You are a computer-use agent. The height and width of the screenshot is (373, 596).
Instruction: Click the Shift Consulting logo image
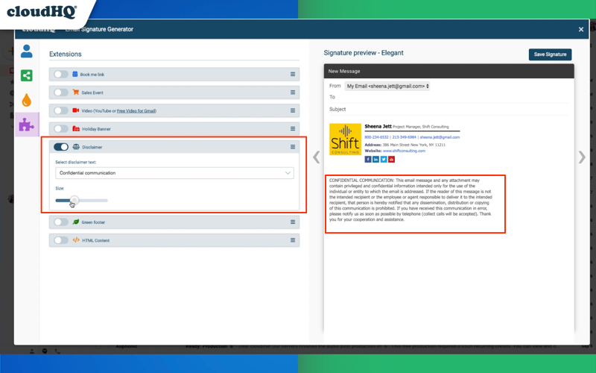pos(345,140)
